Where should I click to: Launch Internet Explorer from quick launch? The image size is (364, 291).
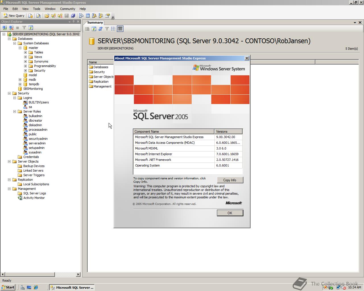(x=36, y=287)
